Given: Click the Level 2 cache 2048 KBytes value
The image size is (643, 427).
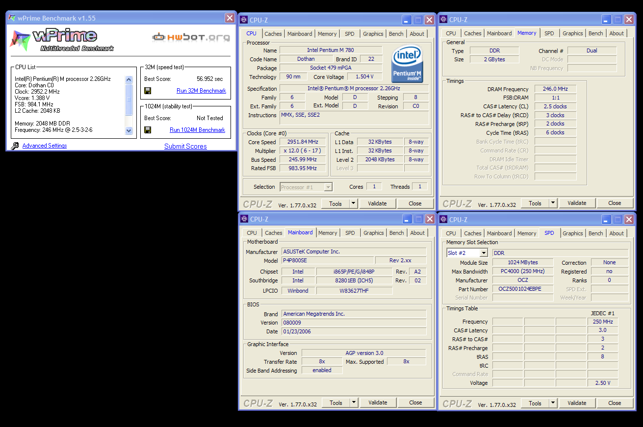Looking at the screenshot, I should (x=380, y=159).
